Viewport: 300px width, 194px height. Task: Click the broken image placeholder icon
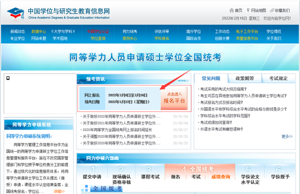coord(8,78)
